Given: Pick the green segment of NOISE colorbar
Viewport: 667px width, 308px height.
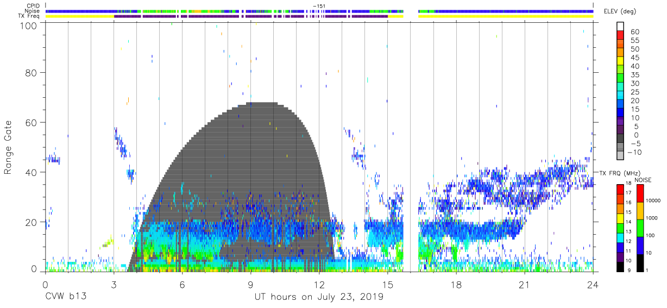Looking at the screenshot, I should pos(639,228).
